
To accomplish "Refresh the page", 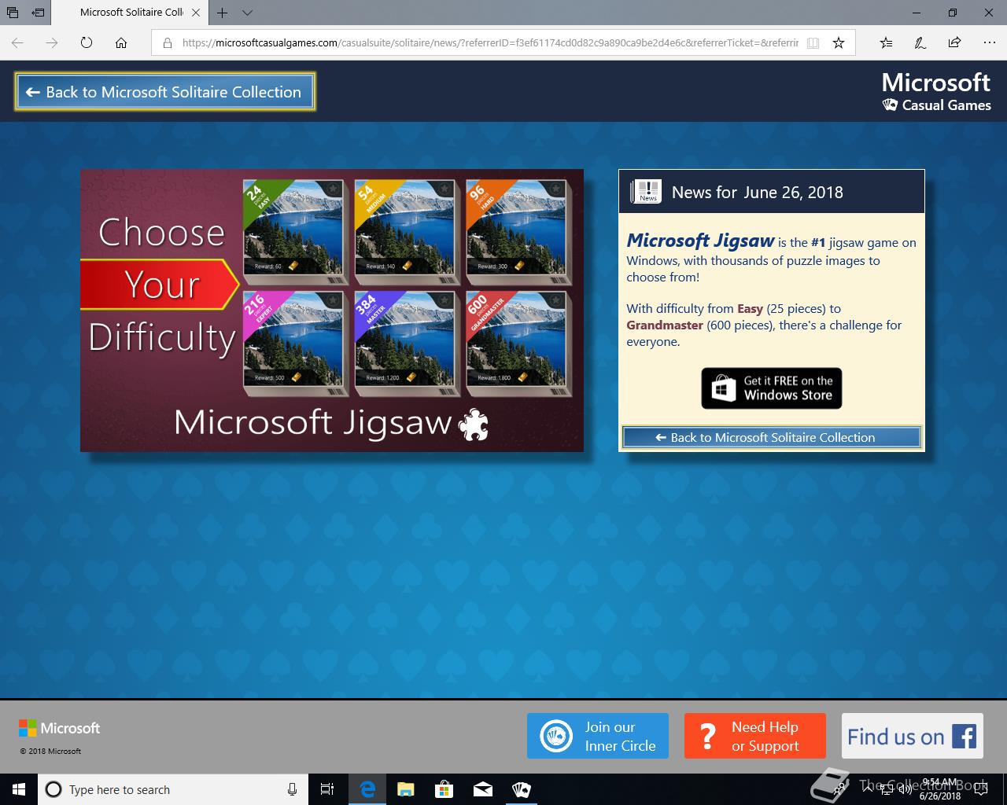I will tap(87, 42).
